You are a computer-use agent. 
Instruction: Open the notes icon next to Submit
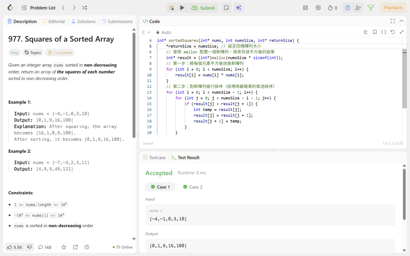pyautogui.click(x=226, y=8)
